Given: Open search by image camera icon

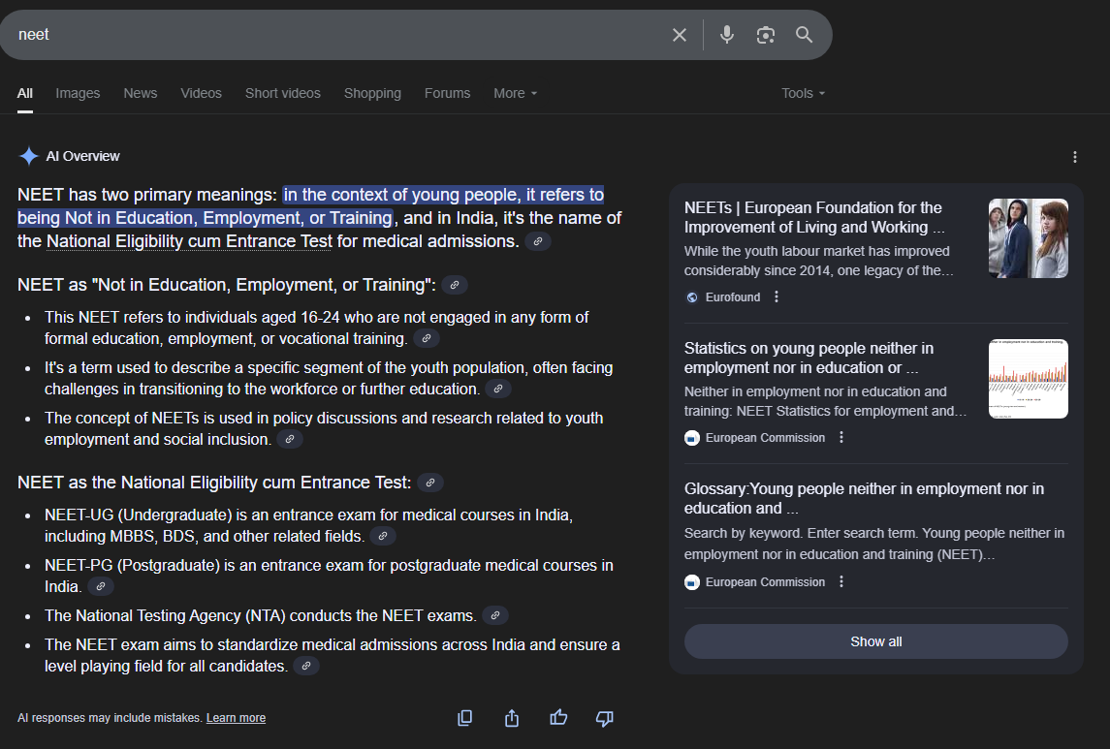Looking at the screenshot, I should 765,35.
